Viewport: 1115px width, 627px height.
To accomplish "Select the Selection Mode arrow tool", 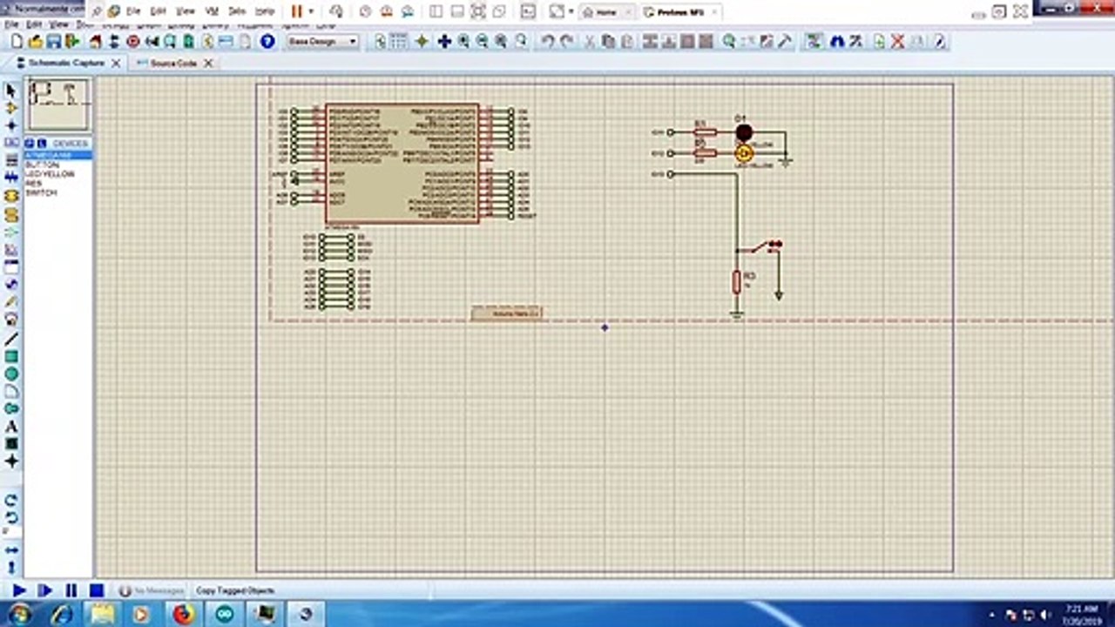I will (11, 91).
